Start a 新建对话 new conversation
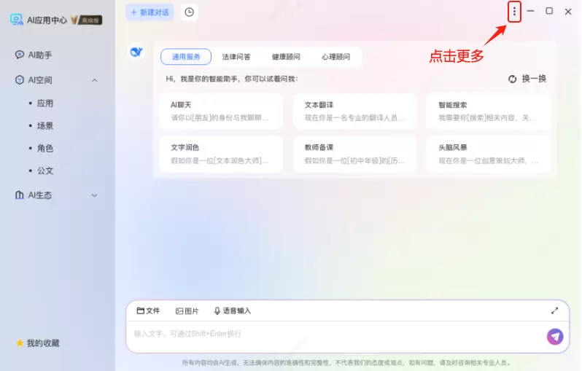The height and width of the screenshot is (371, 582). click(x=150, y=12)
